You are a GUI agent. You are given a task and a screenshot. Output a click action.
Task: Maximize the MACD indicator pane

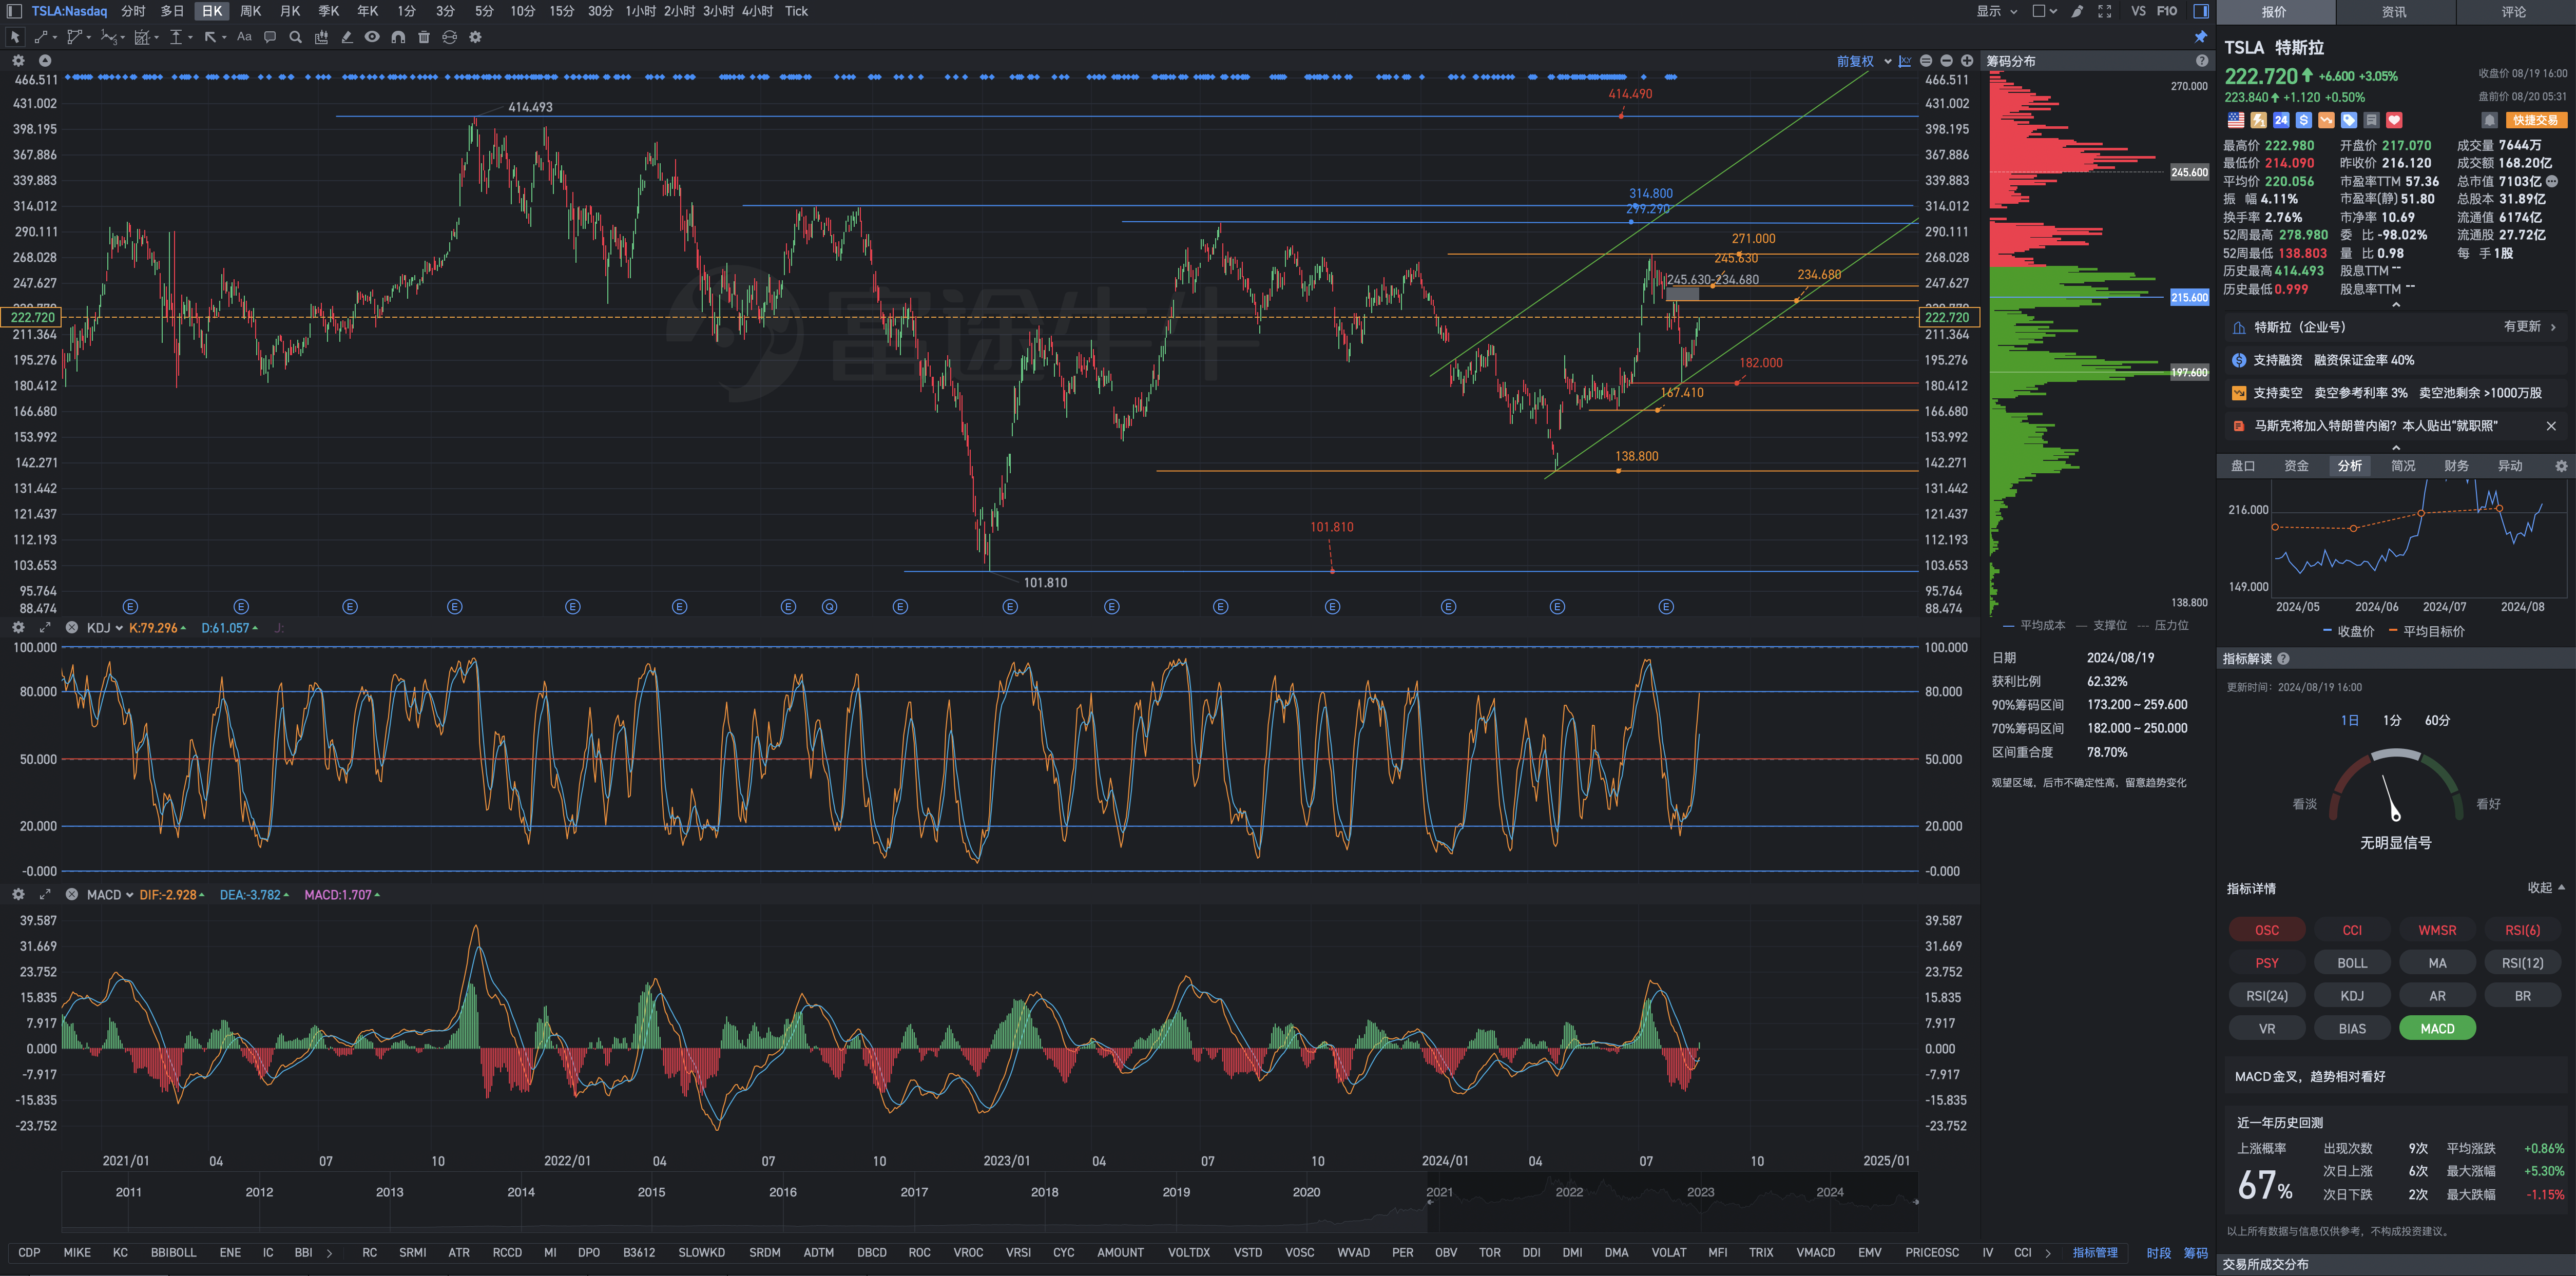click(45, 895)
